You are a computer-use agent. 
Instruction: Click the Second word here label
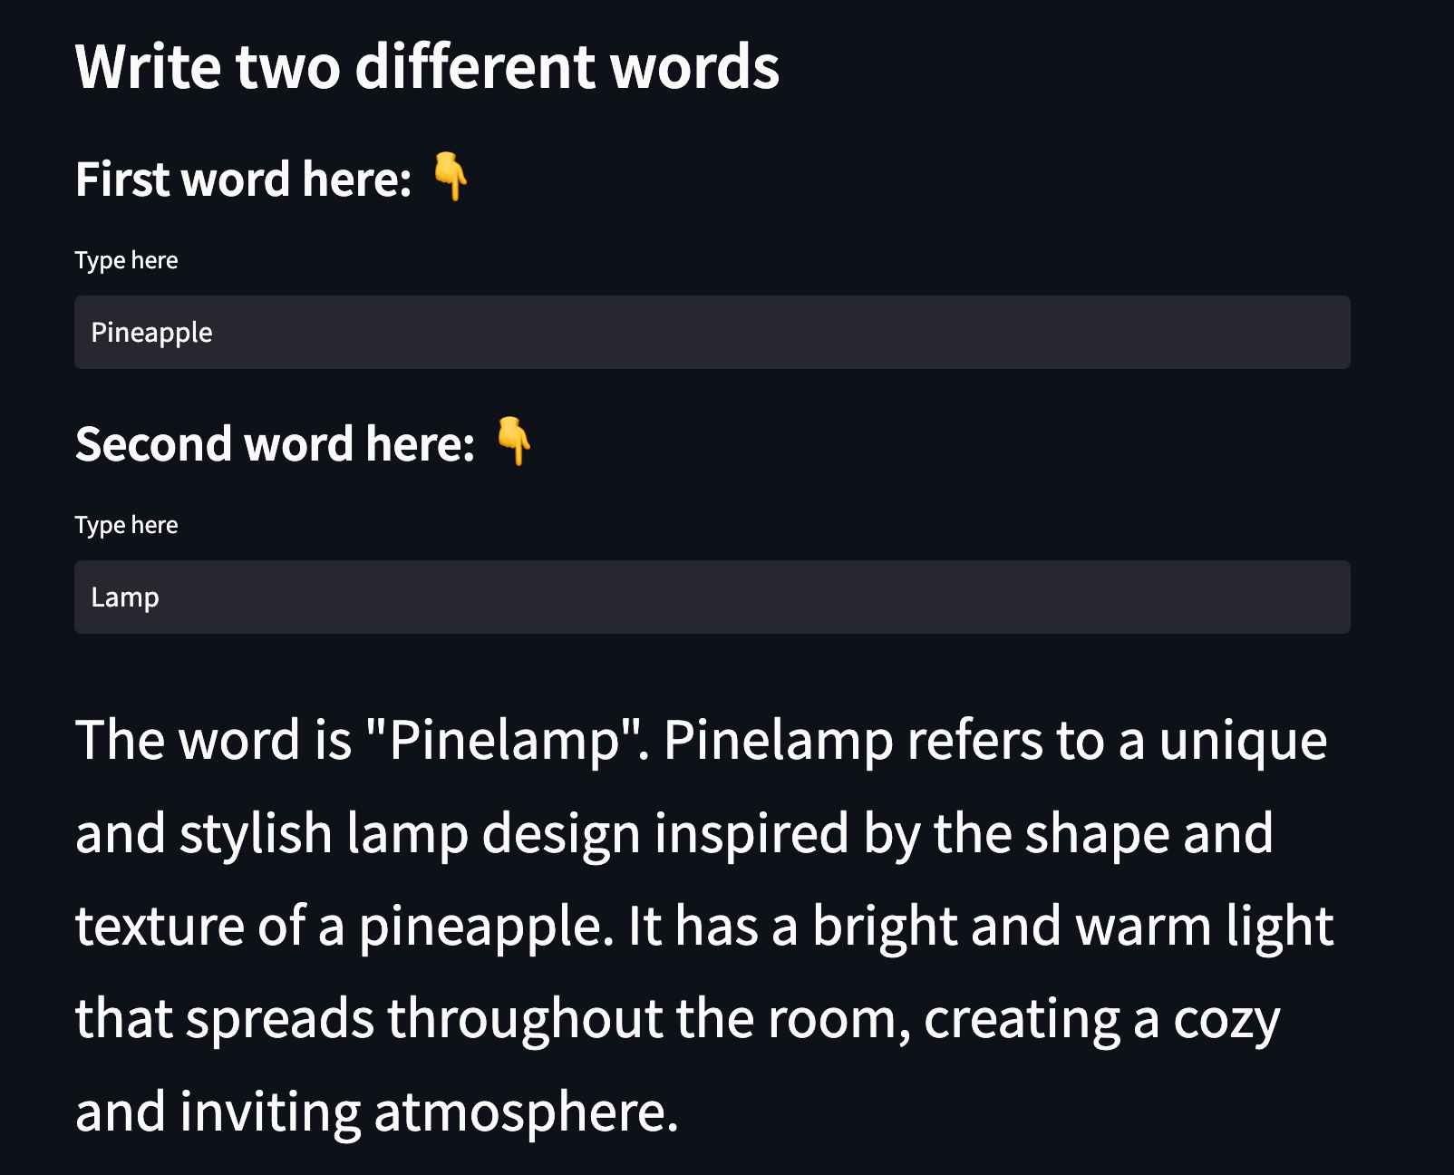pyautogui.click(x=275, y=445)
